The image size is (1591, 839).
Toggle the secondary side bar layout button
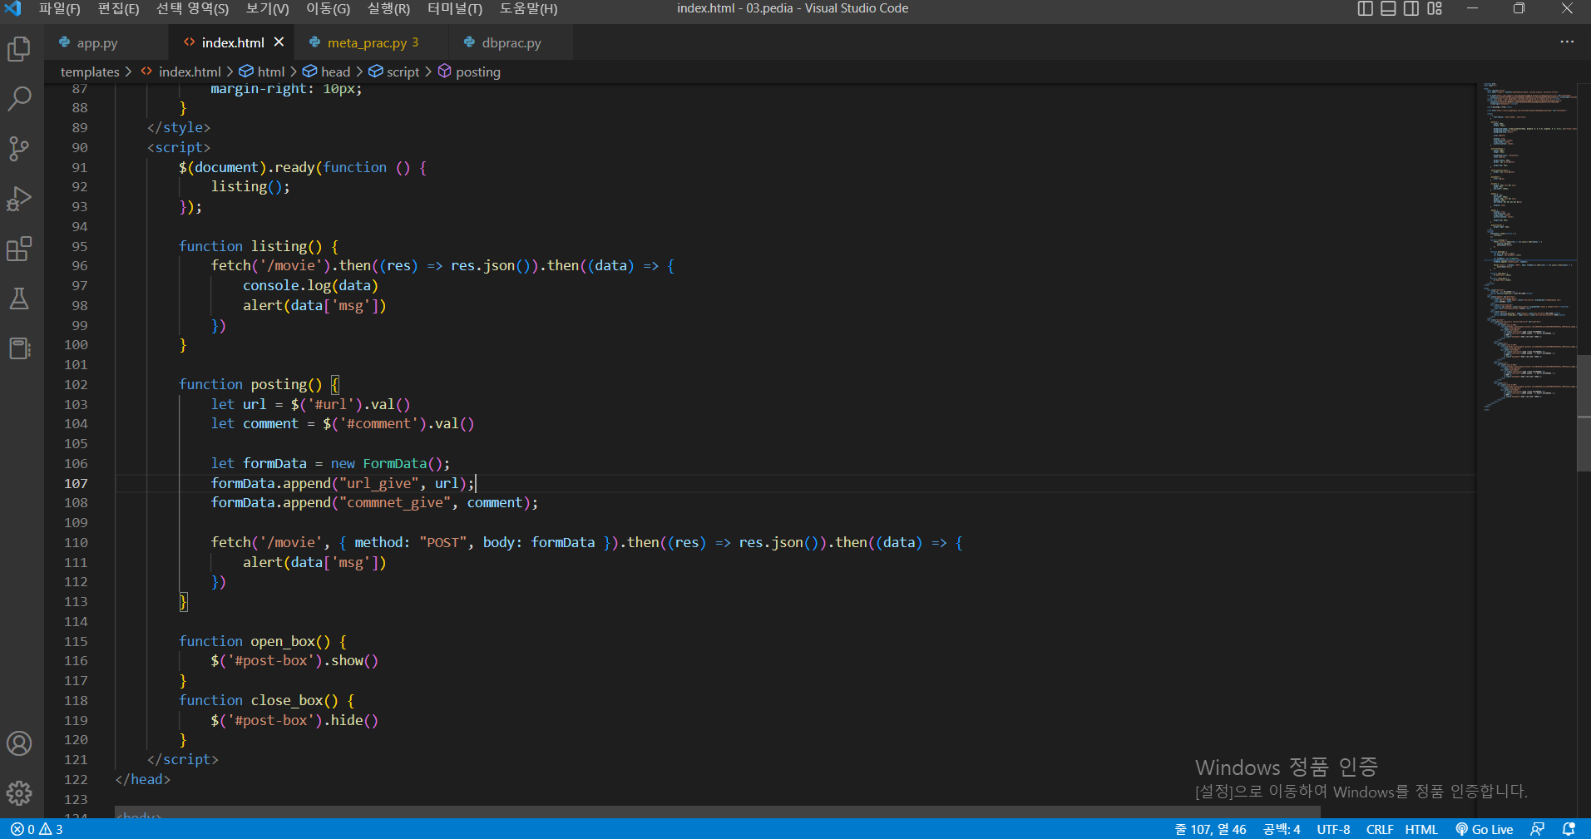coord(1411,9)
